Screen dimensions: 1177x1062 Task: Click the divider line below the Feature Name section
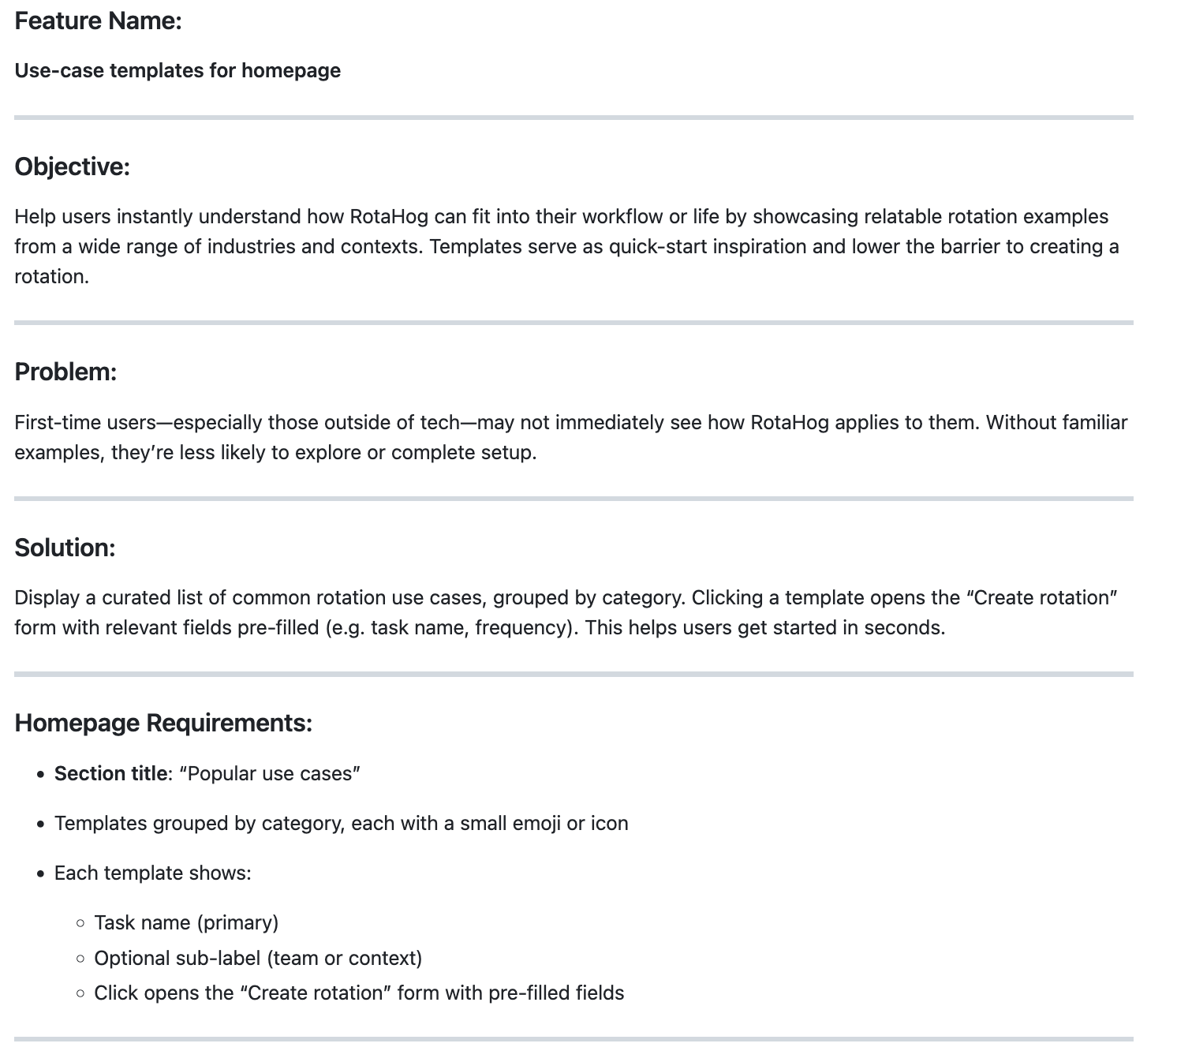574,118
